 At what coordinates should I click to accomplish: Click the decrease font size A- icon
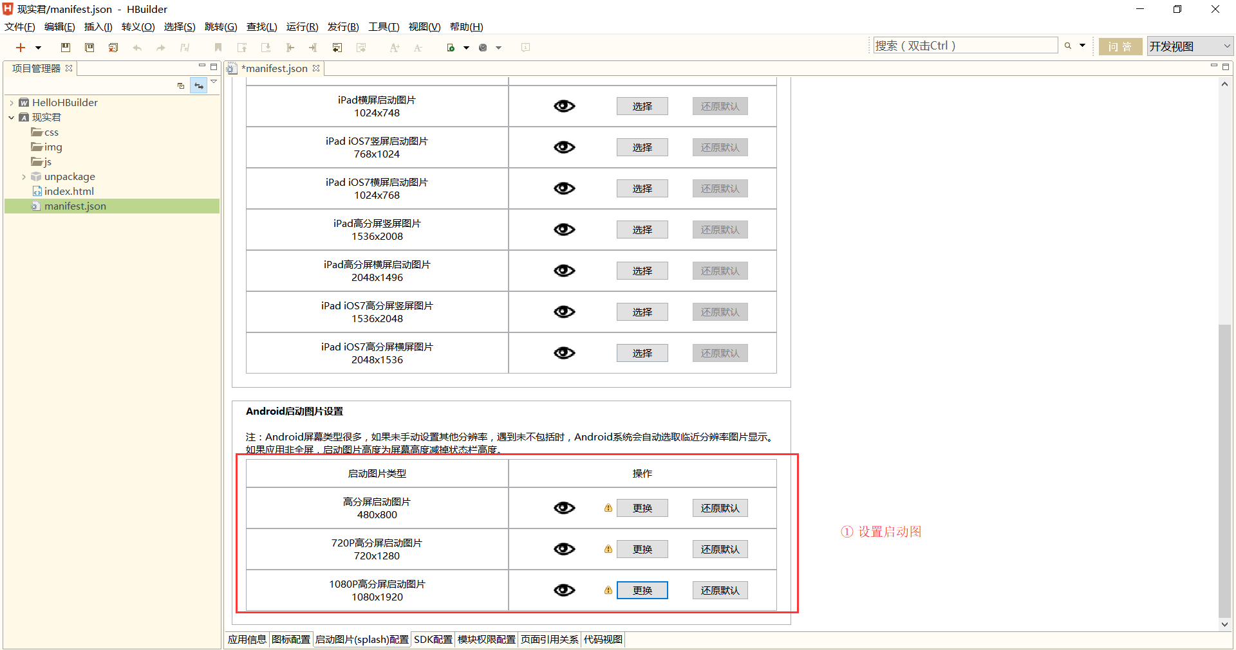click(418, 48)
